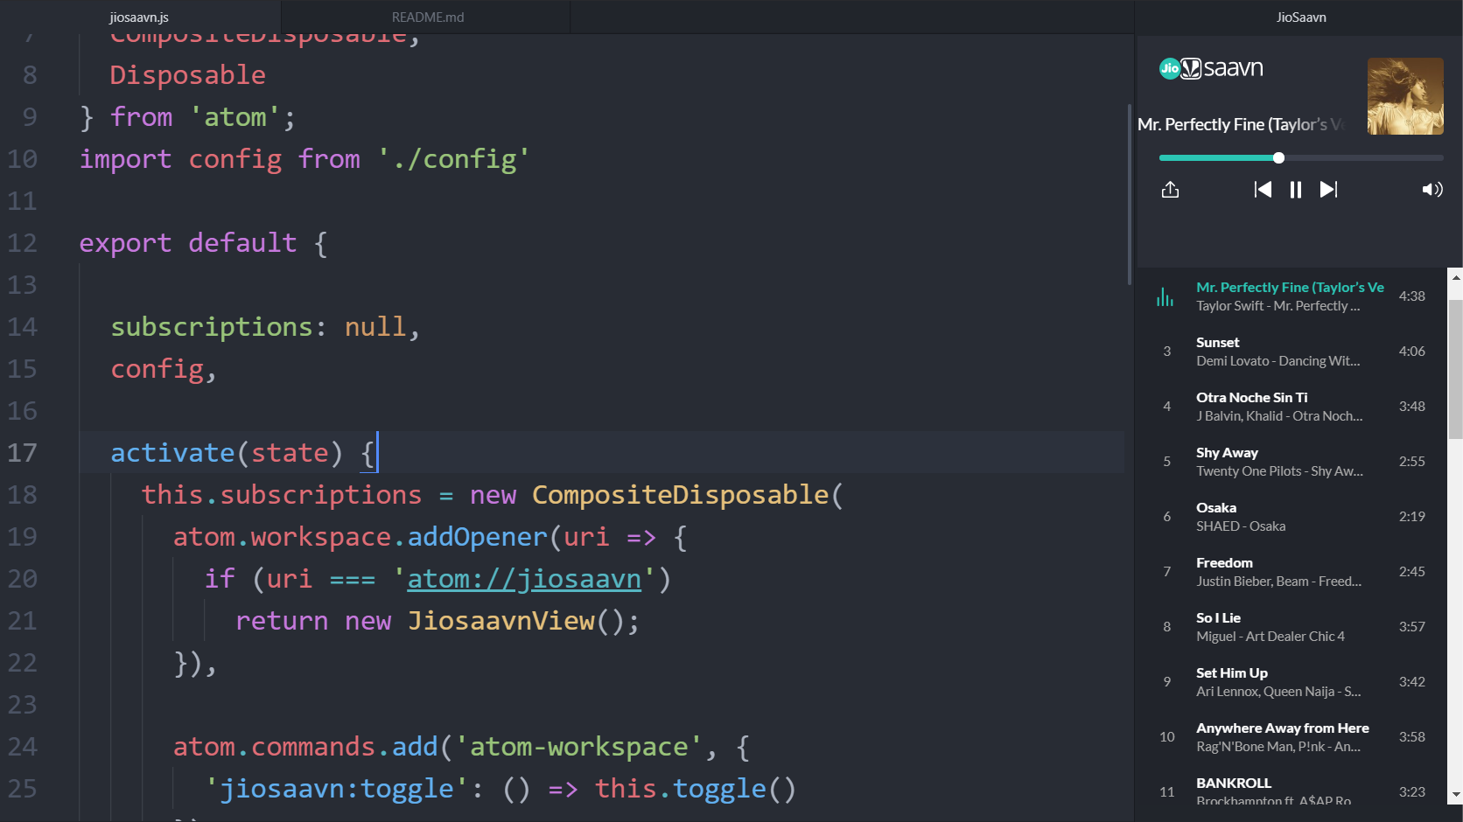The width and height of the screenshot is (1463, 822).
Task: Click the './config' import string
Action: coord(454,159)
